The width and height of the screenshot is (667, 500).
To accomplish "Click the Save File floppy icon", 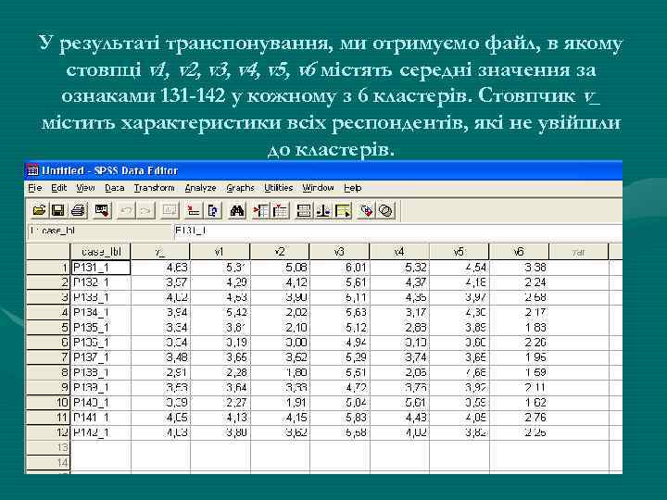I will click(x=57, y=210).
